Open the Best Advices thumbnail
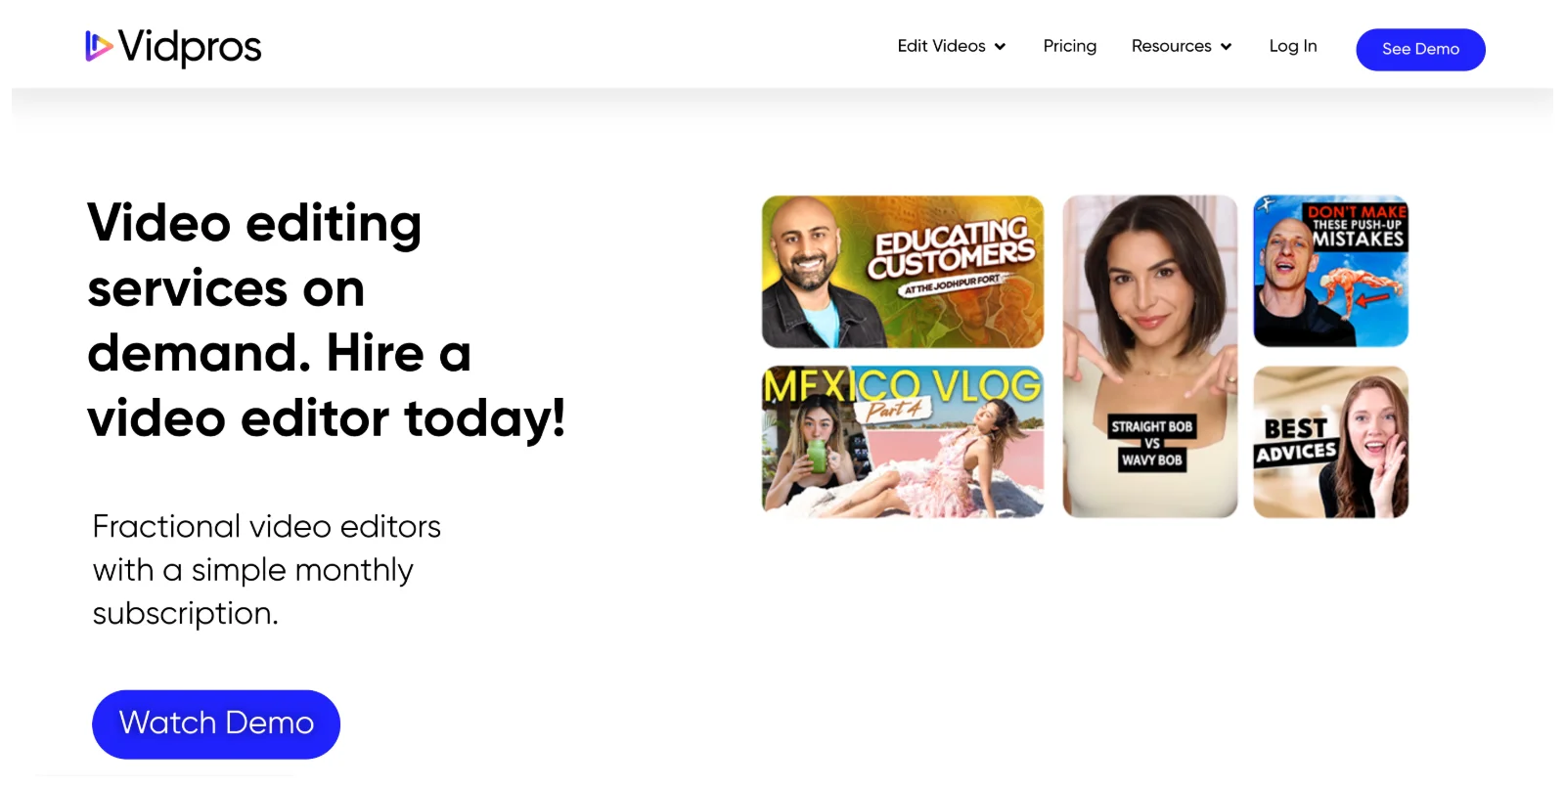This screenshot has height=788, width=1565. point(1331,442)
